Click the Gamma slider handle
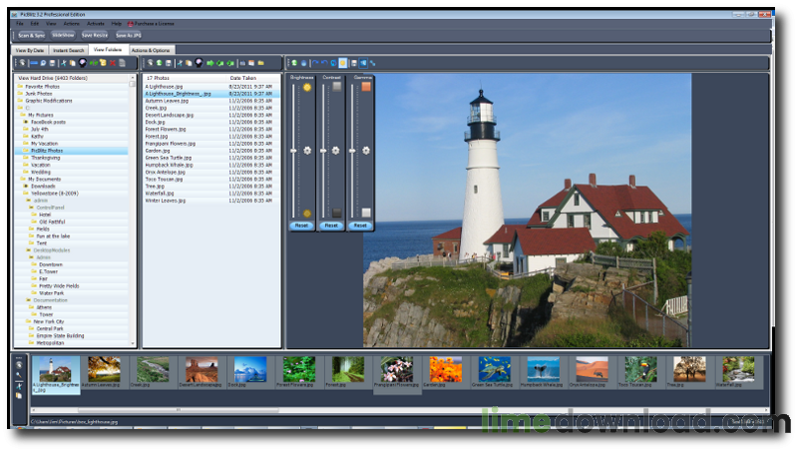This screenshot has height=452, width=798. click(353, 150)
